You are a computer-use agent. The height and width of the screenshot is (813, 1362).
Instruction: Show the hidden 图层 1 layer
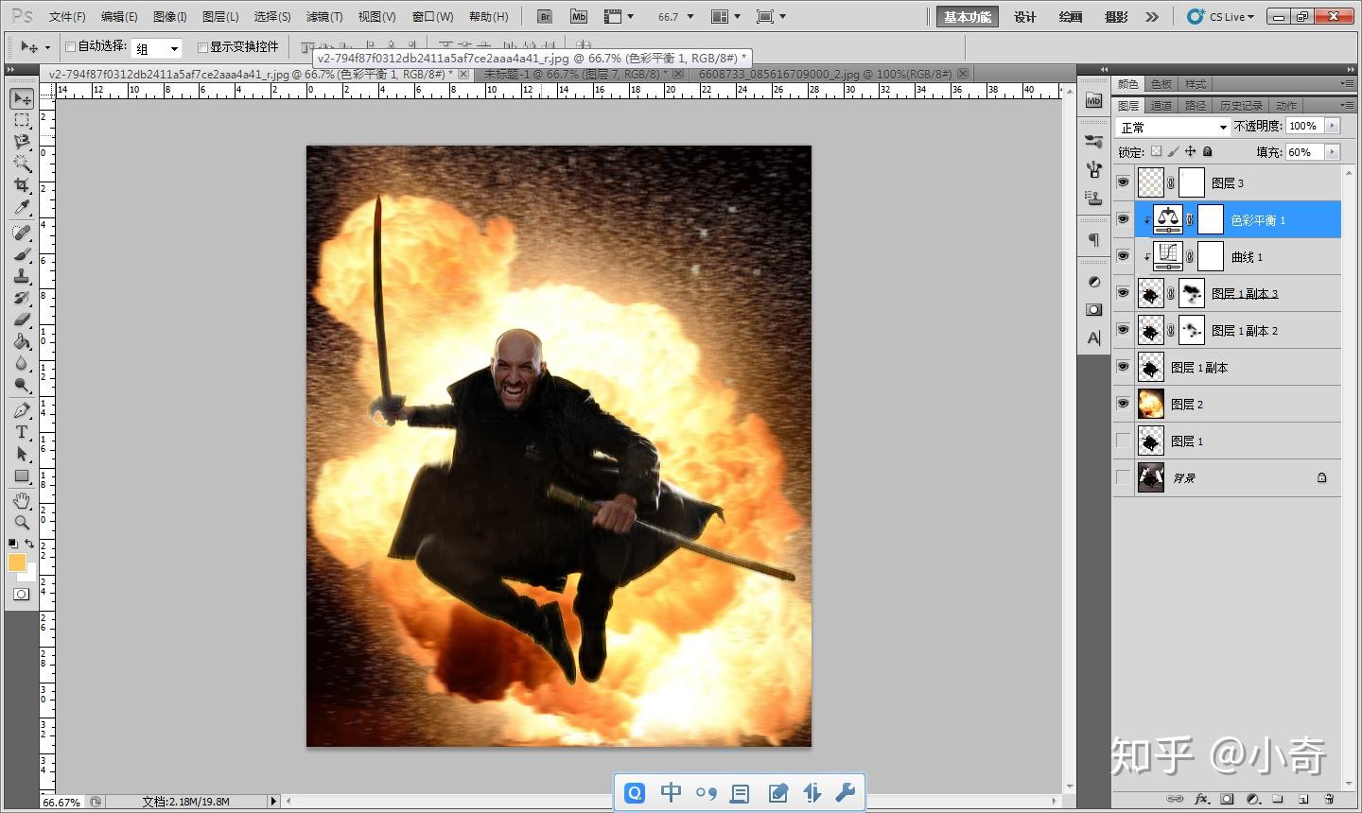[1123, 441]
